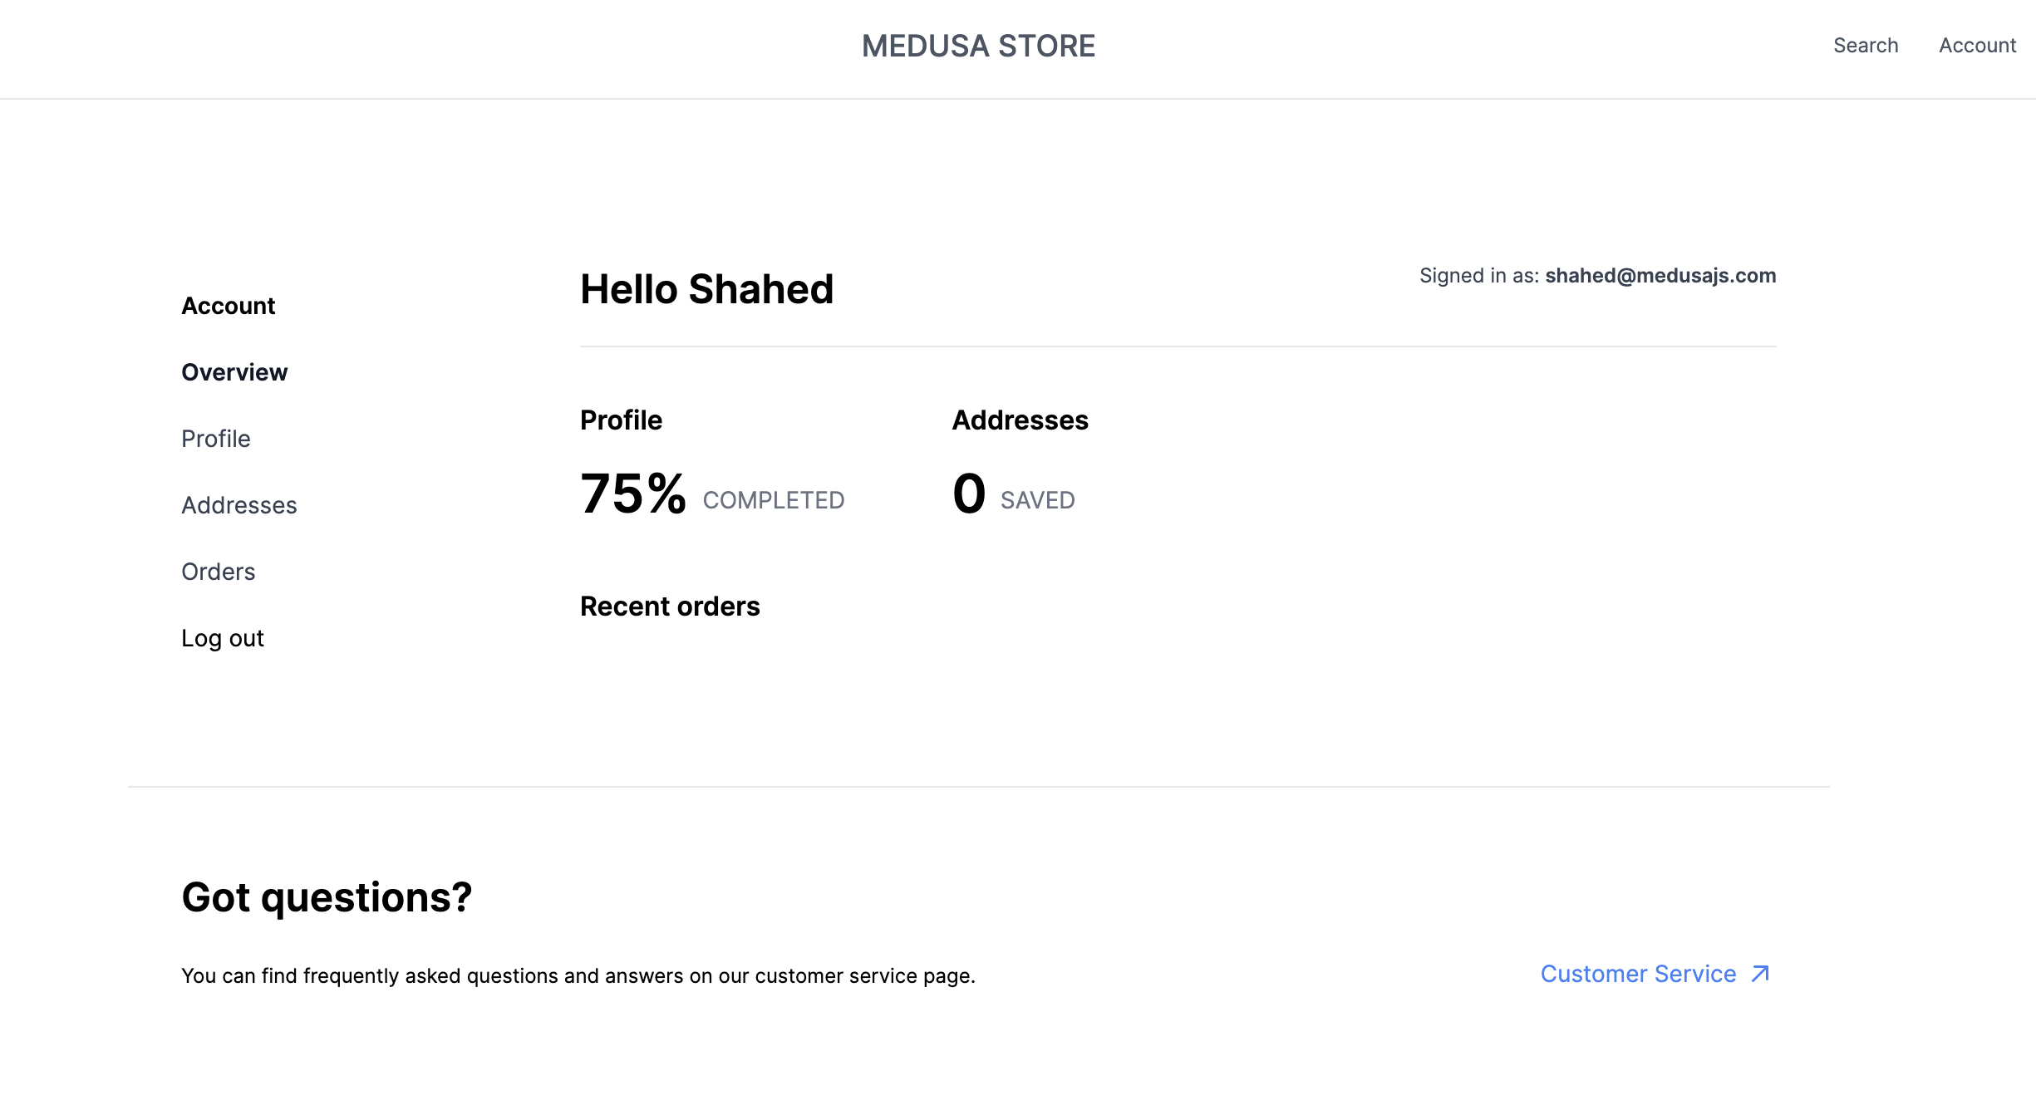
Task: Click the Profile label above the percentage
Action: coord(621,420)
